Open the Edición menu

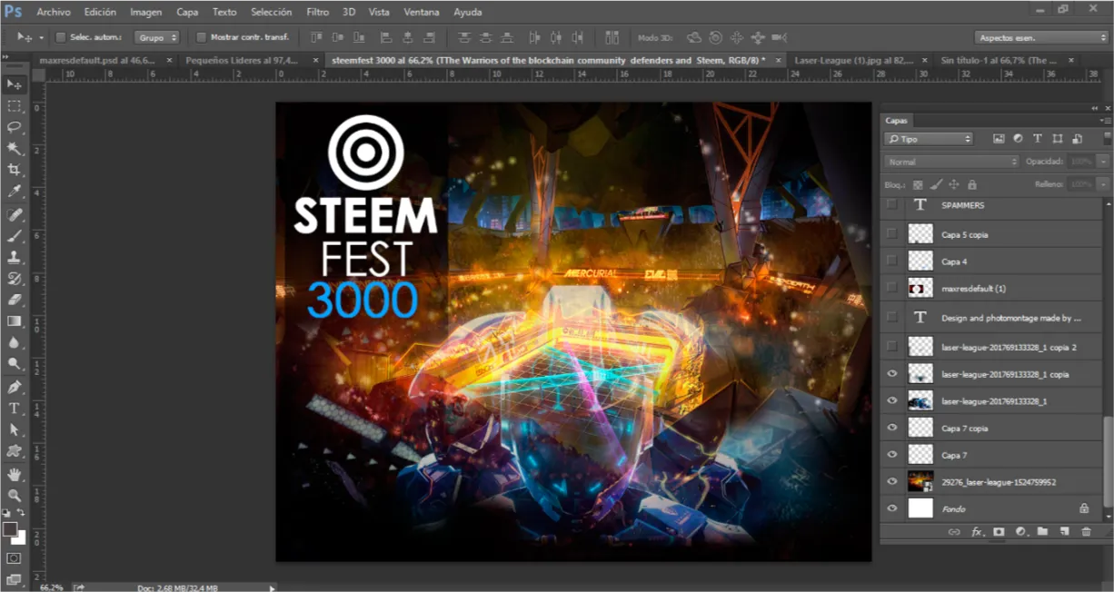(x=100, y=13)
